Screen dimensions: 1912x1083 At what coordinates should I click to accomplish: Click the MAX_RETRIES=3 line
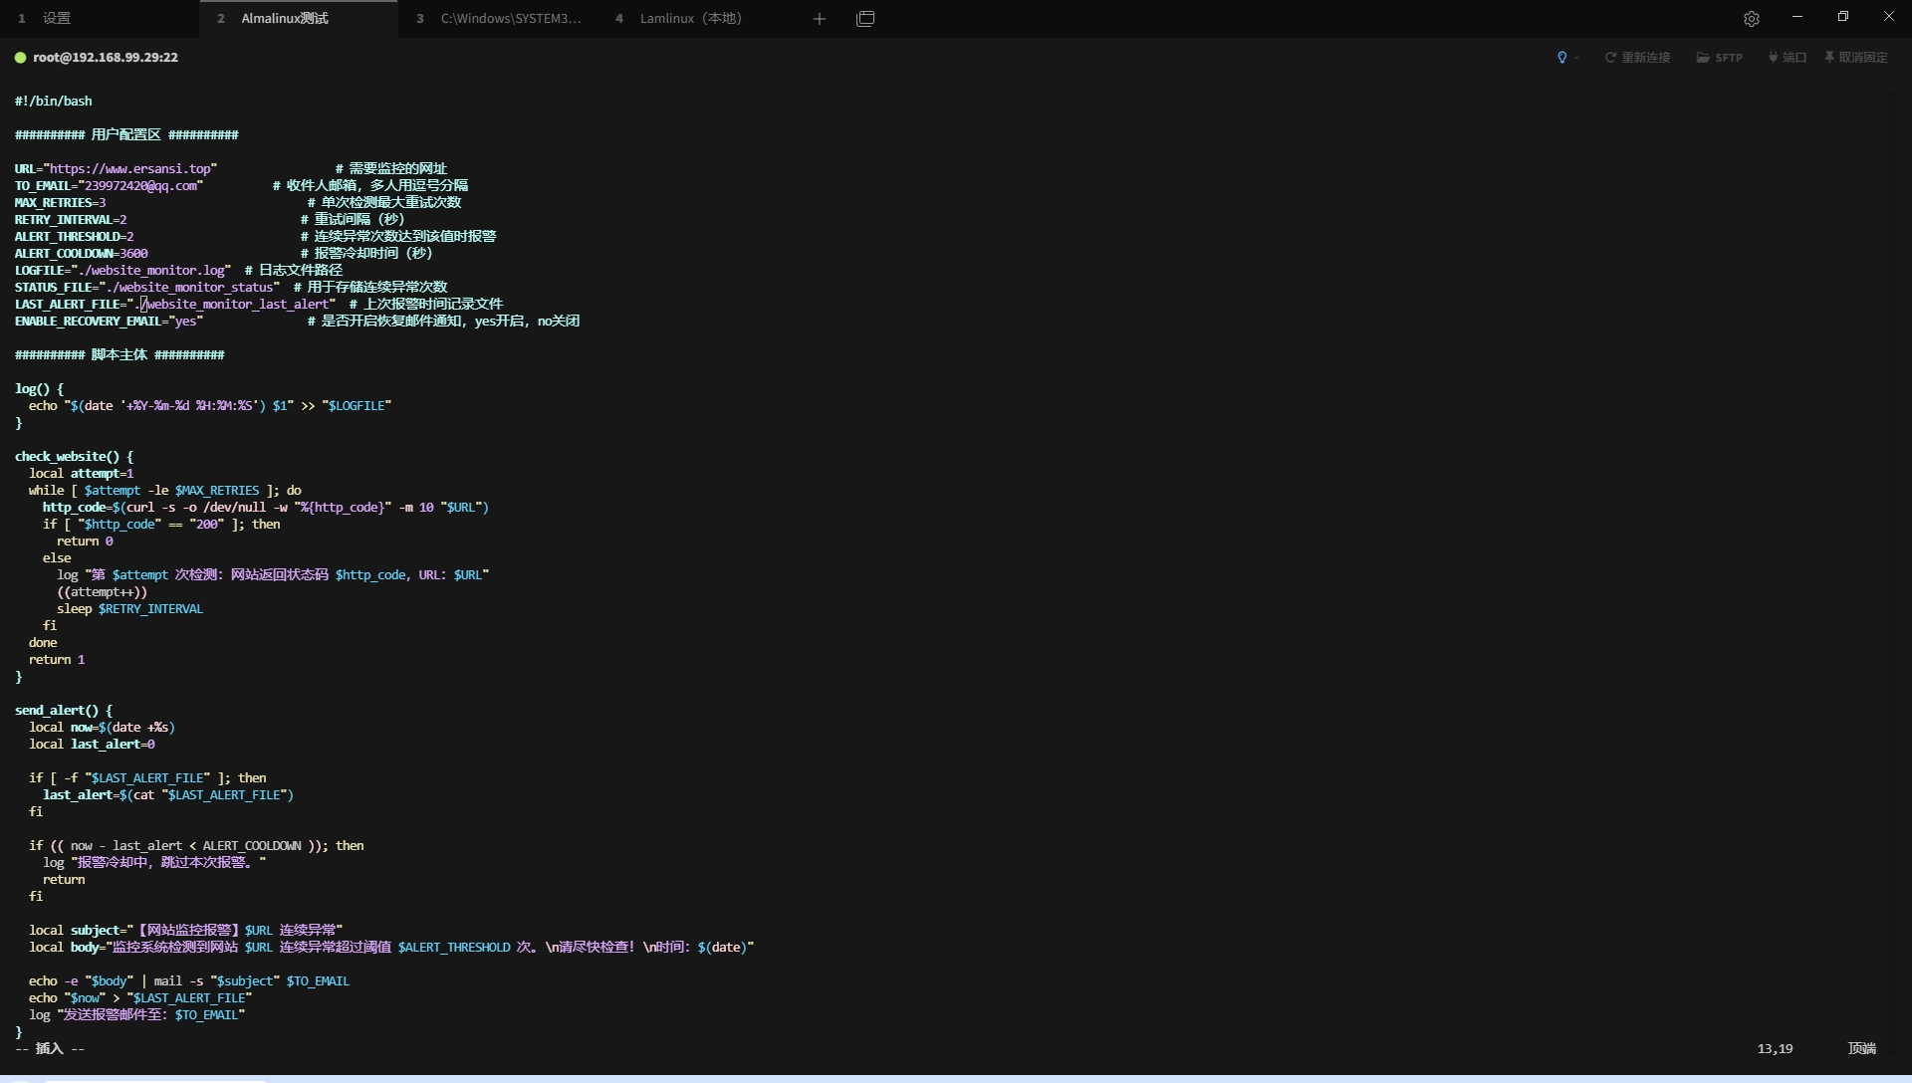60,203
